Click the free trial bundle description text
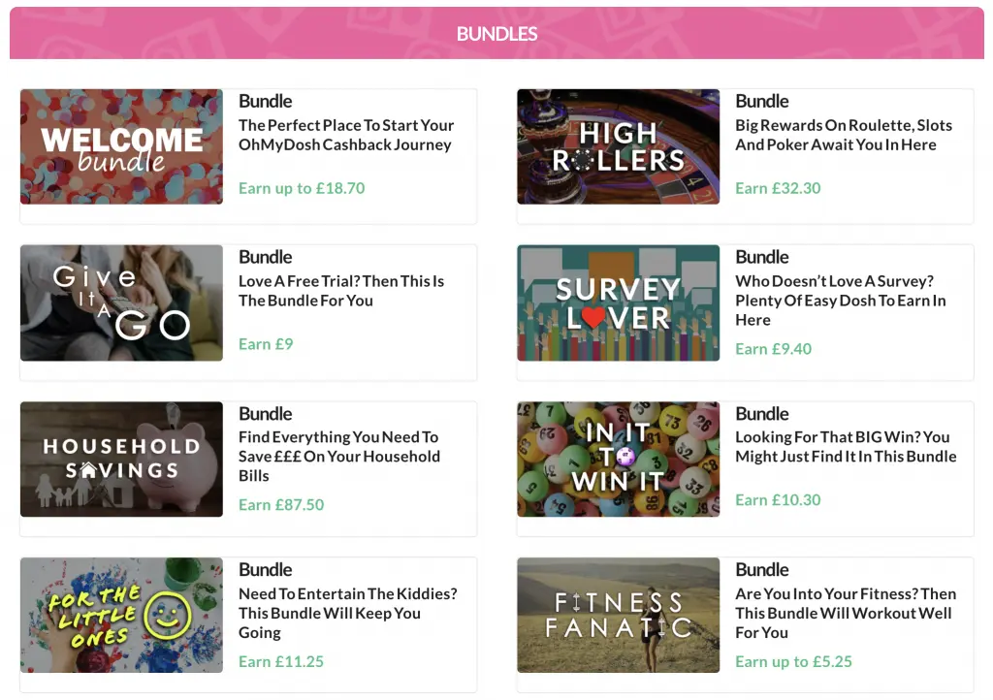Viewport: 993px width, 700px height. coord(341,291)
